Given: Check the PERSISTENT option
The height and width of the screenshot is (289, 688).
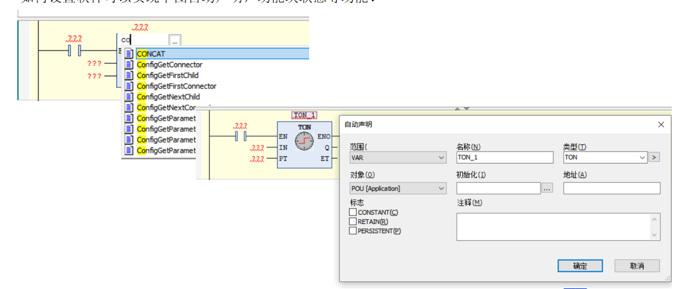Looking at the screenshot, I should [353, 231].
